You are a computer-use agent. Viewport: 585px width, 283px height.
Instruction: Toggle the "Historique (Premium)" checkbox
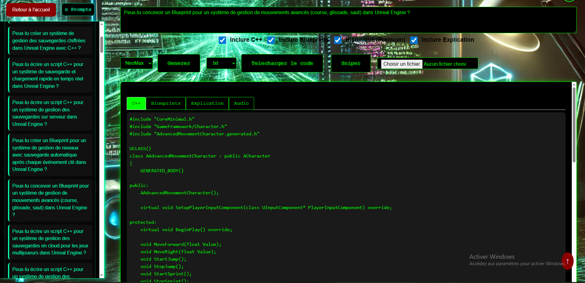[337, 40]
